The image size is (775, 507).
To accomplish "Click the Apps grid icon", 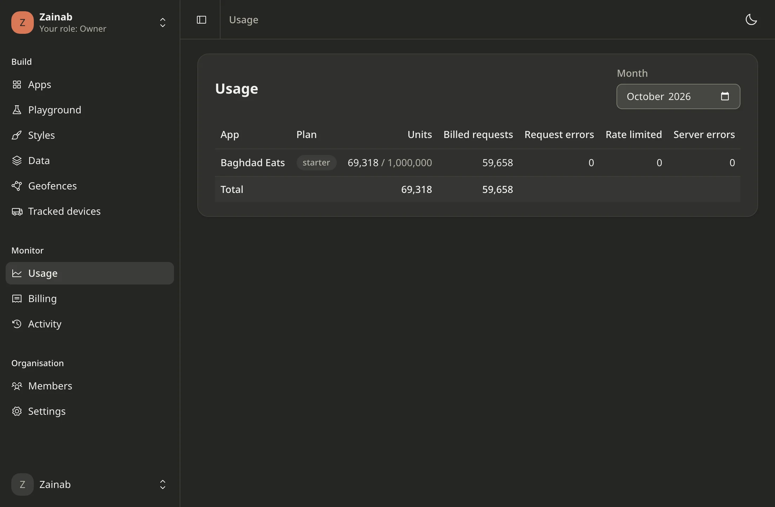I will tap(17, 84).
